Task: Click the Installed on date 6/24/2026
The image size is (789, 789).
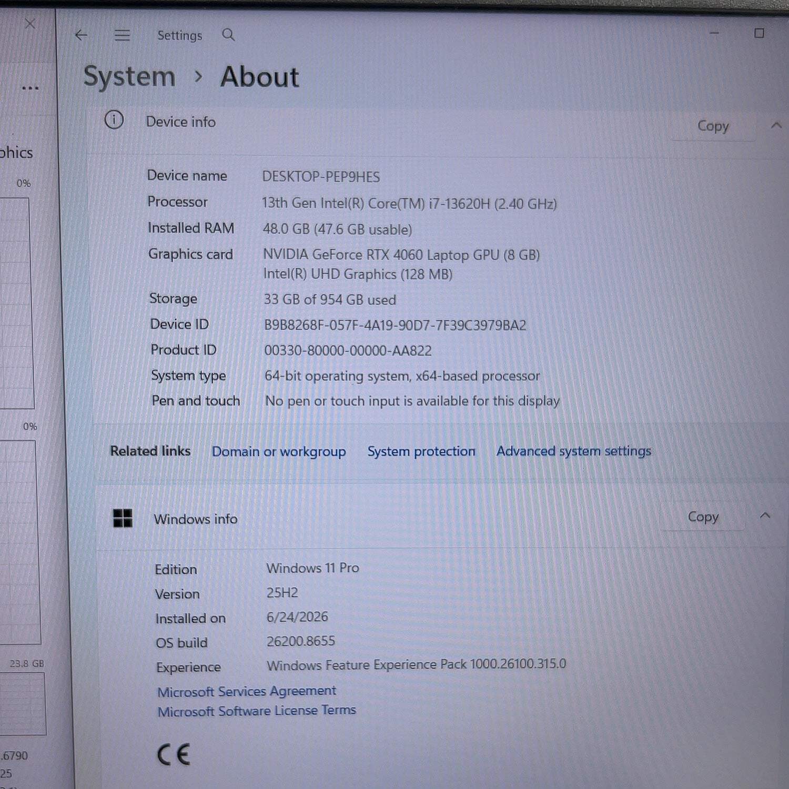Action: point(297,617)
